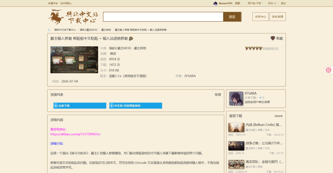Click the shield rating icons for 总体评价

click(x=254, y=49)
